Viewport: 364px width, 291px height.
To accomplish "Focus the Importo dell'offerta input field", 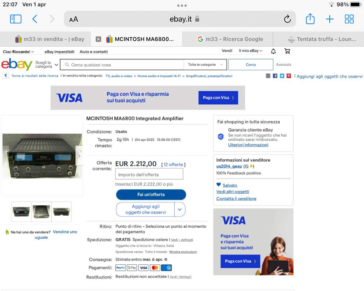I will (x=149, y=174).
